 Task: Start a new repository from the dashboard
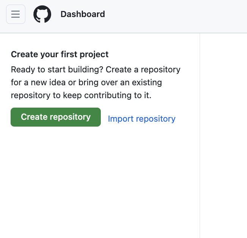[56, 117]
